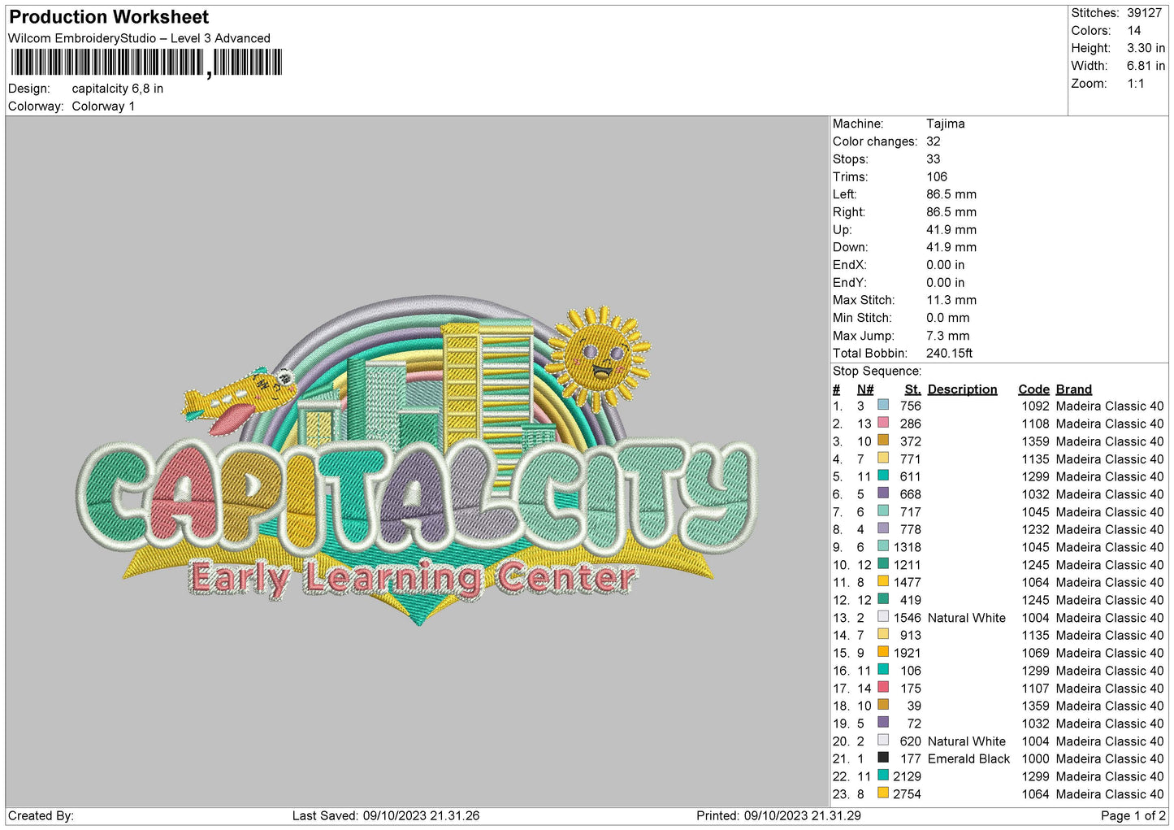Click the teal swatch in stop row 5
Viewport: 1174px width, 830px height.
[883, 476]
